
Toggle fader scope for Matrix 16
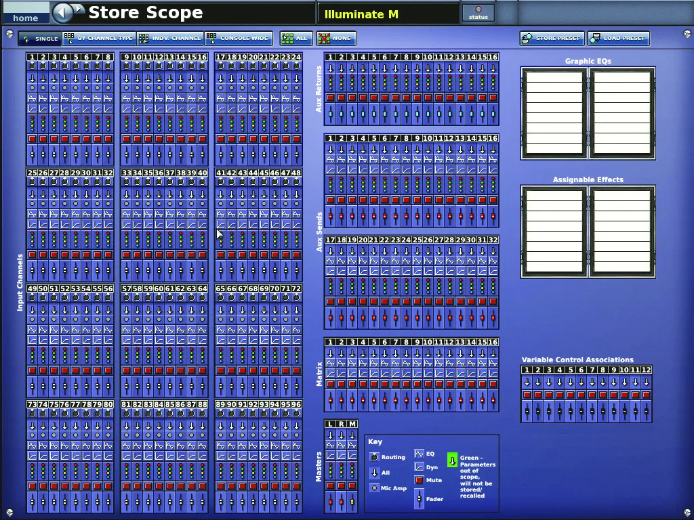point(493,400)
